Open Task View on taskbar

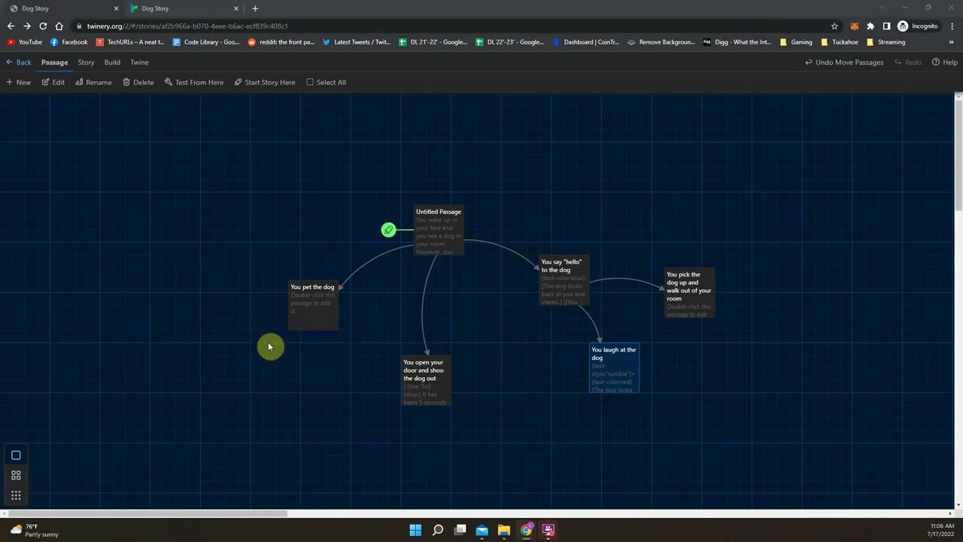pyautogui.click(x=460, y=530)
